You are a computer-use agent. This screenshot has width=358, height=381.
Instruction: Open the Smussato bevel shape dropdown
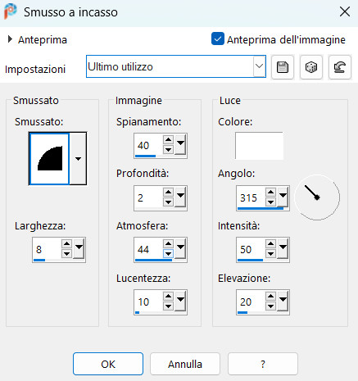click(x=78, y=159)
